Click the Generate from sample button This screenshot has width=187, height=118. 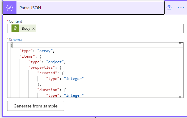(35, 106)
